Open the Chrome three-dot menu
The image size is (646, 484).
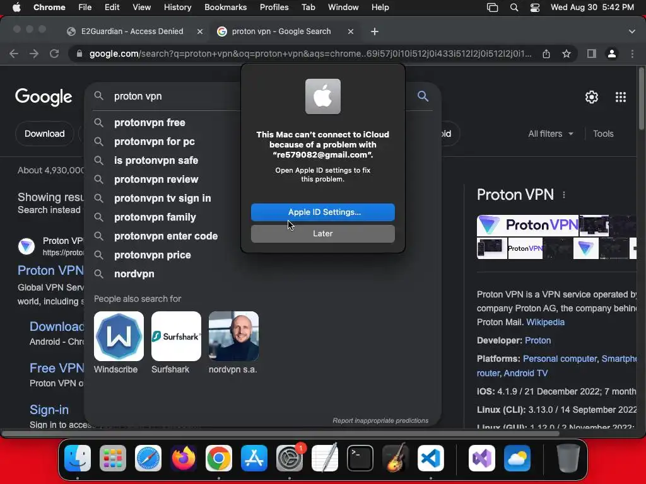coord(632,54)
